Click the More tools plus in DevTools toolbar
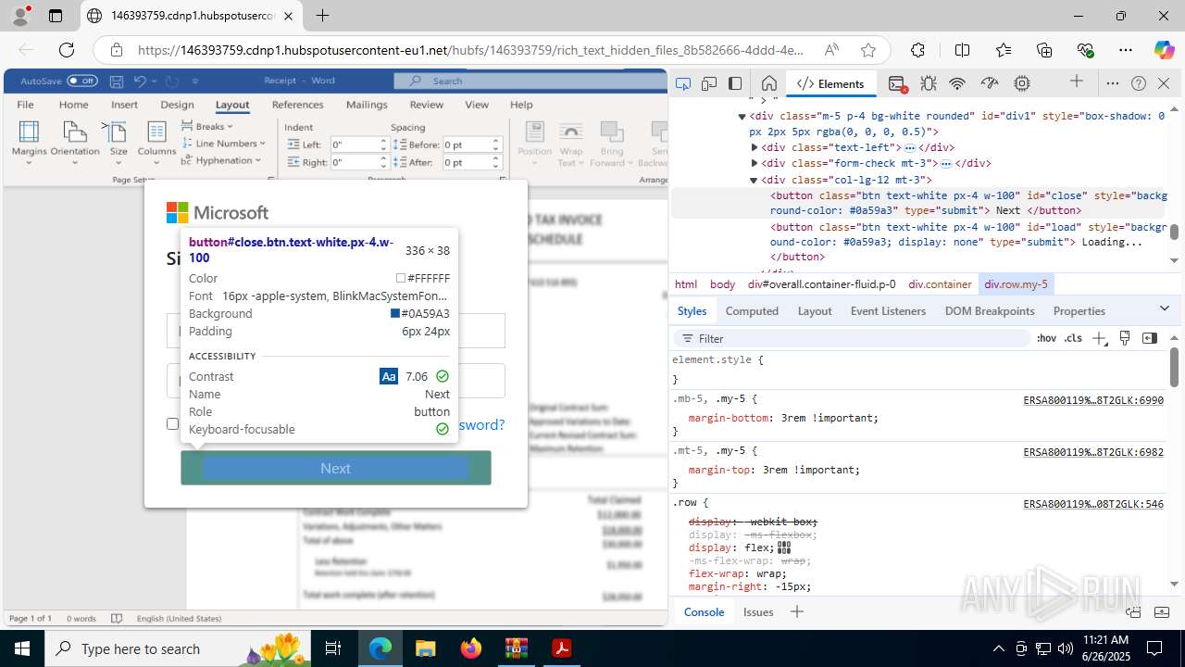The image size is (1185, 667). [1076, 82]
